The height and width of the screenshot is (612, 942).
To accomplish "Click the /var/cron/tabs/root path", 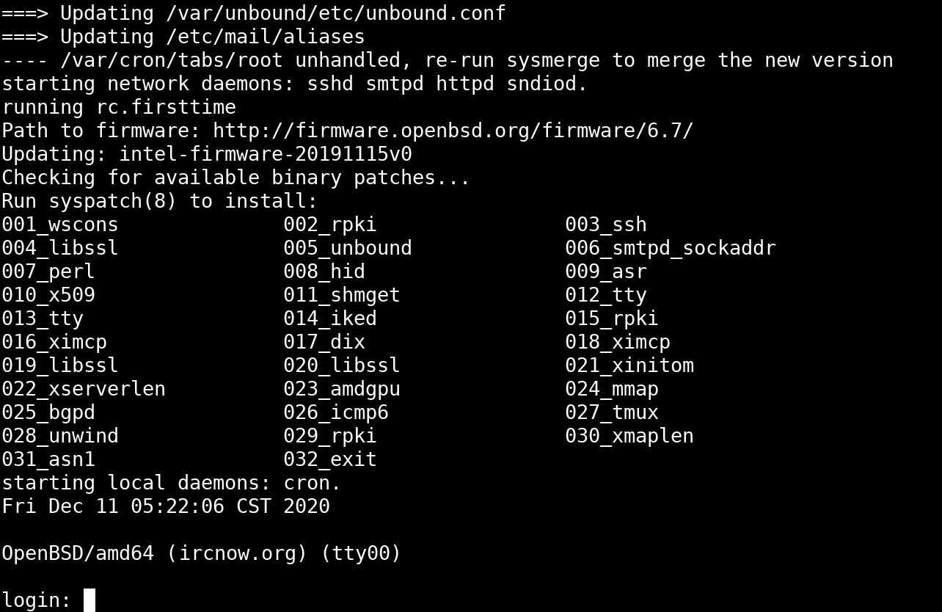I will click(171, 60).
